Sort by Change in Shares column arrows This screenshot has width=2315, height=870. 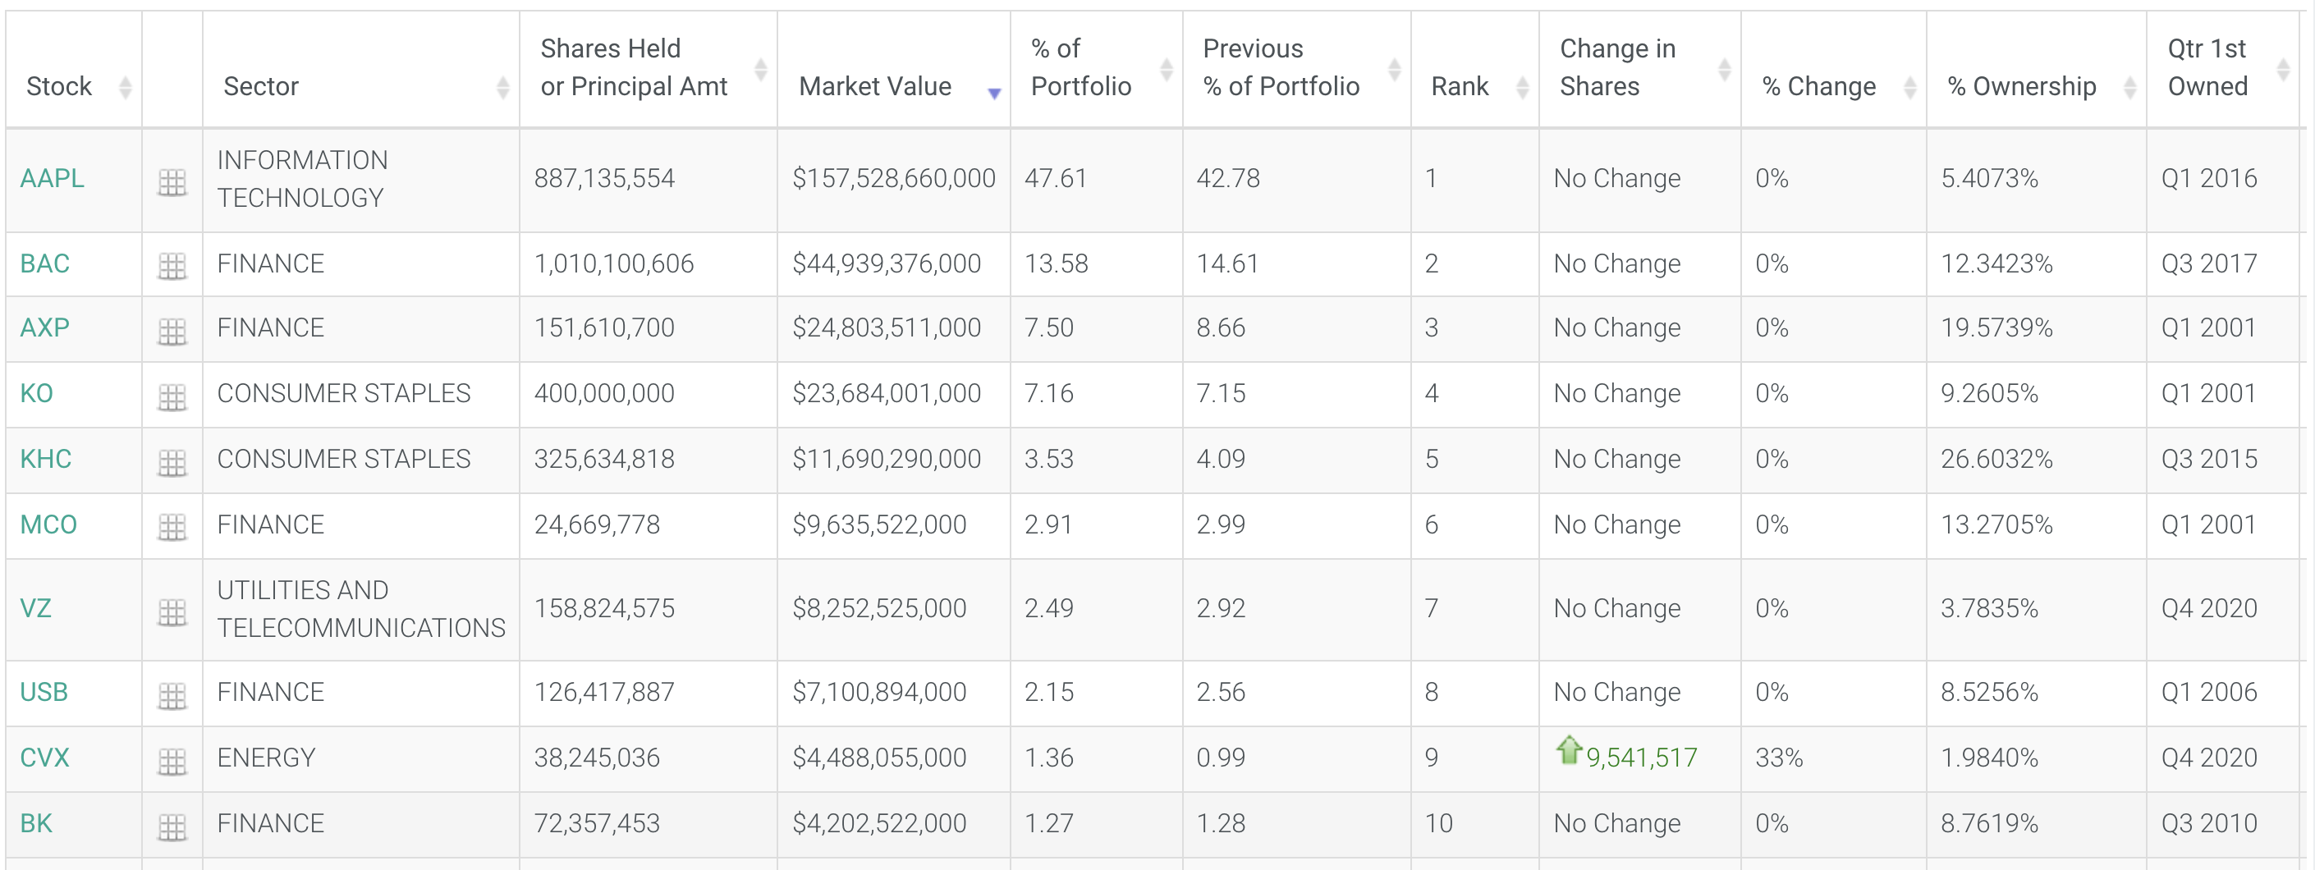tap(1724, 69)
